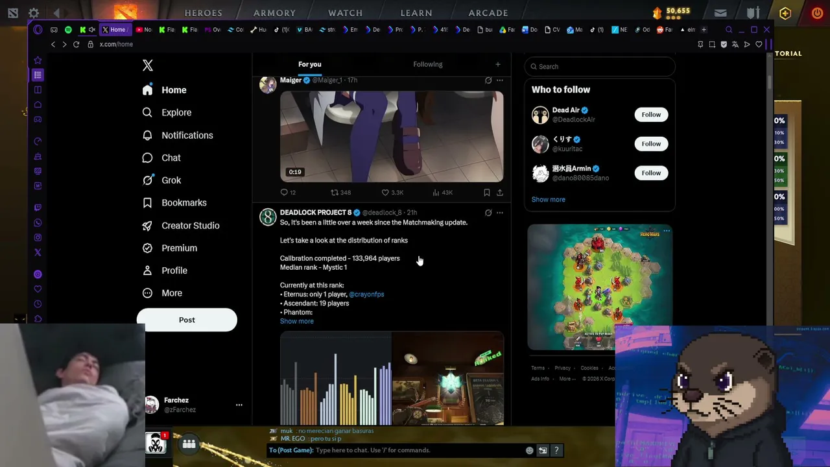Play Maiger's 0:19 video
Screen dimensions: 830x467
[392, 137]
